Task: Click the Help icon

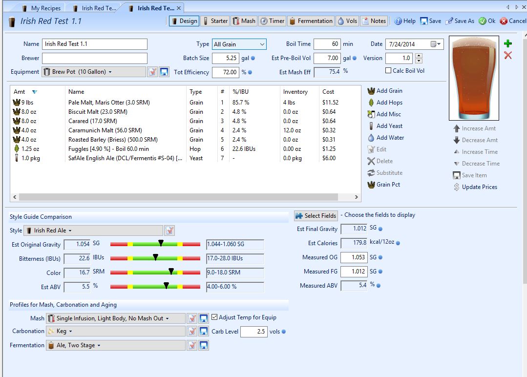Action: pos(398,21)
